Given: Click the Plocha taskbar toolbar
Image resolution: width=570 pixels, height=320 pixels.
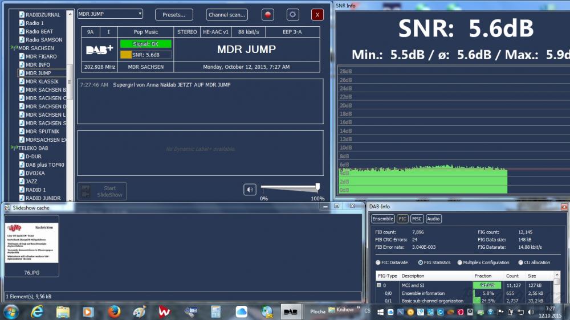Looking at the screenshot, I should (x=317, y=311).
